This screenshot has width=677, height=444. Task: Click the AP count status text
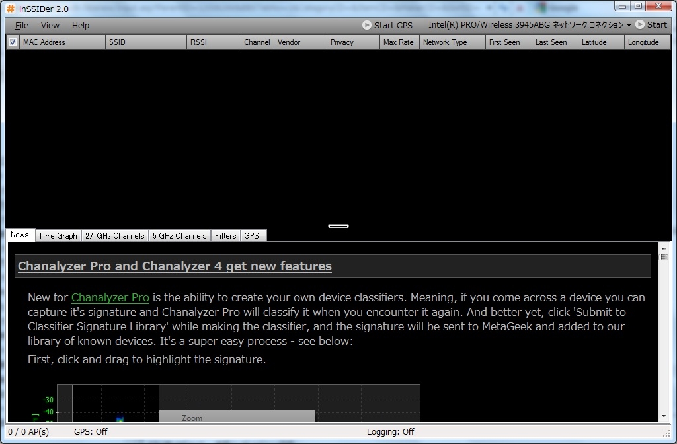click(x=28, y=431)
